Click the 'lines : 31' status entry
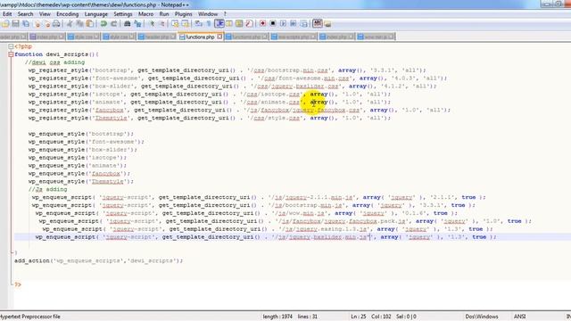The width and height of the screenshot is (571, 321). [x=307, y=317]
